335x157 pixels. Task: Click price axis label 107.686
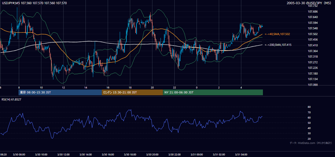(x=313, y=12)
